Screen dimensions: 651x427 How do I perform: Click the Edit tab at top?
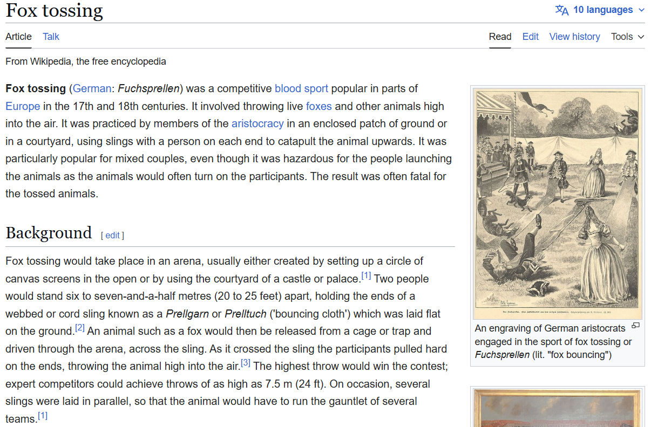[530, 37]
